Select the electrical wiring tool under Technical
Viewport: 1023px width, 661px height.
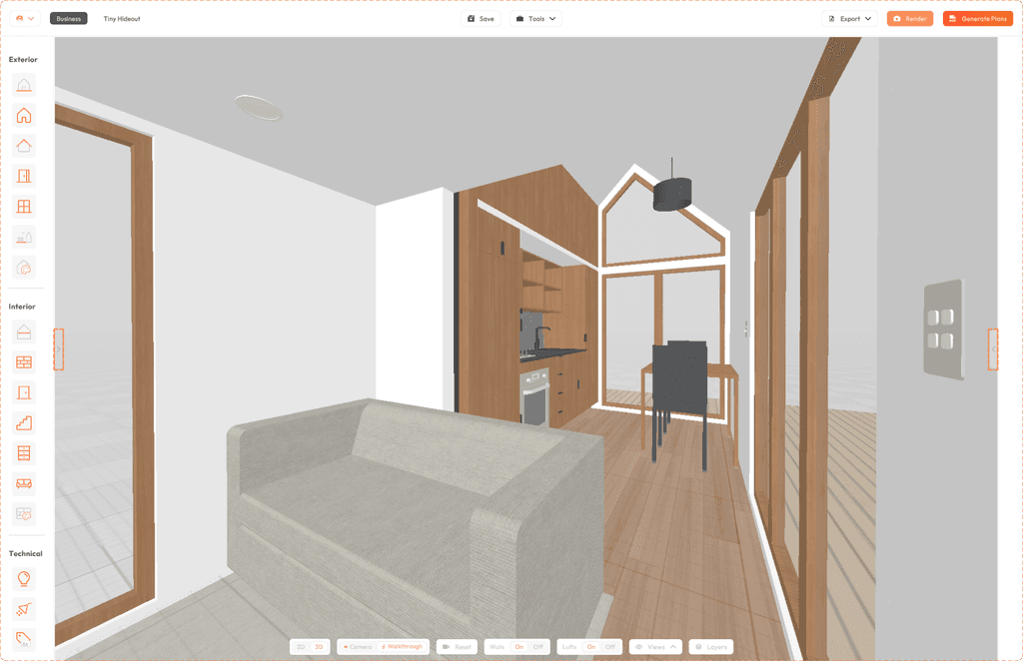pos(25,609)
